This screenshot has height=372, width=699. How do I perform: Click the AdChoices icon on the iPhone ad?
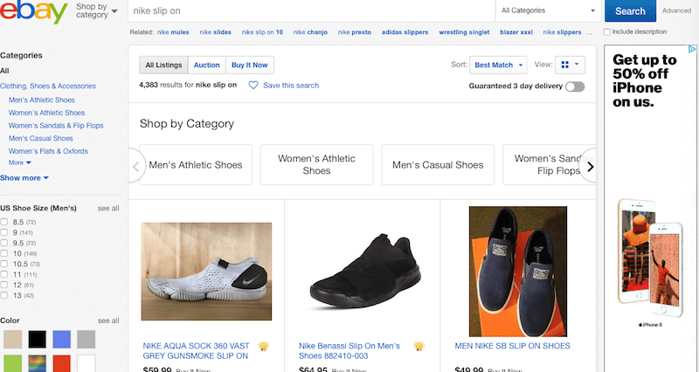tap(692, 49)
